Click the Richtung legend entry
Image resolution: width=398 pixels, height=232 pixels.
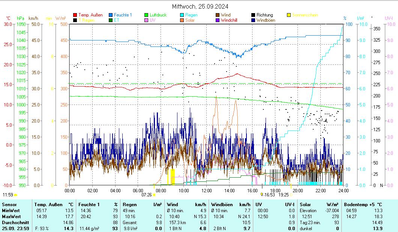(264, 15)
